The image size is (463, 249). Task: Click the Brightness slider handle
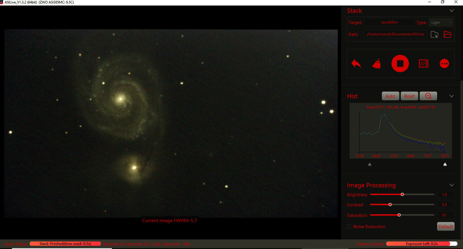click(x=402, y=194)
